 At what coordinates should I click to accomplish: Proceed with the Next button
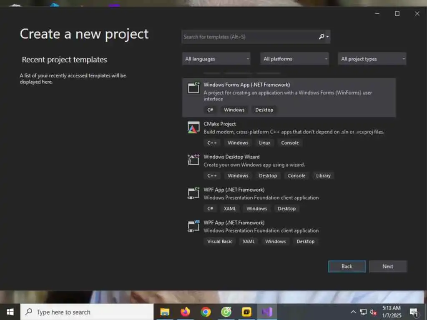pos(388,266)
